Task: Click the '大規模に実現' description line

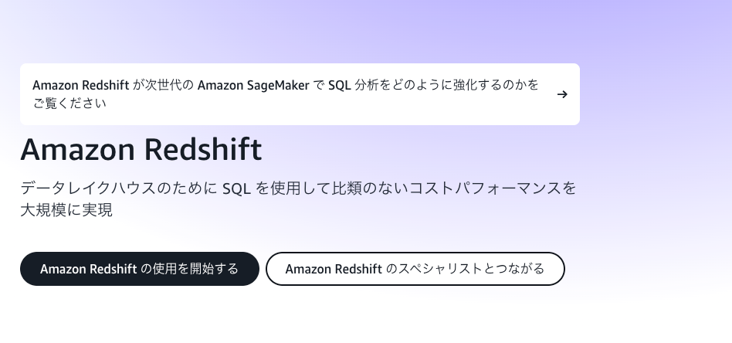Action: 66,209
